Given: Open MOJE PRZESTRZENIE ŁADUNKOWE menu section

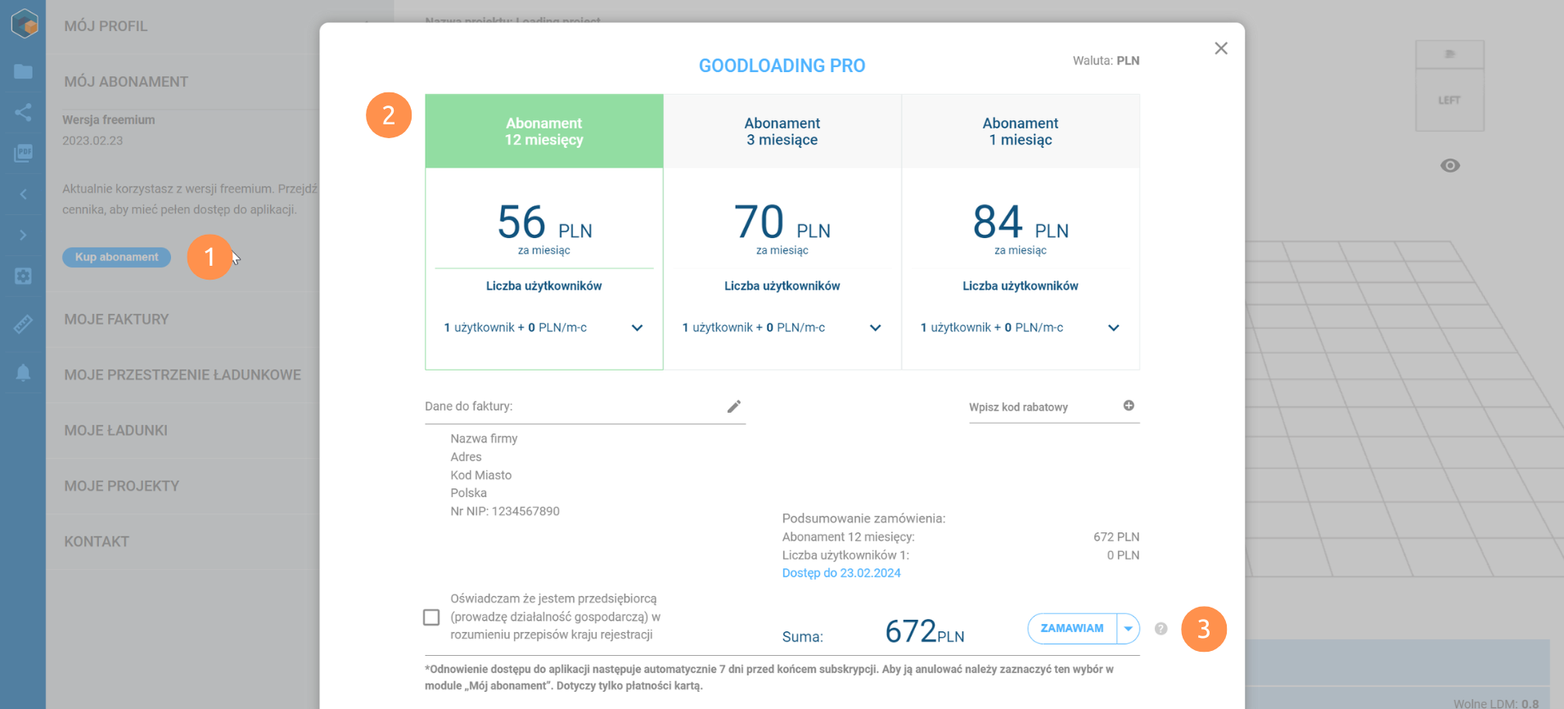Looking at the screenshot, I should [183, 375].
